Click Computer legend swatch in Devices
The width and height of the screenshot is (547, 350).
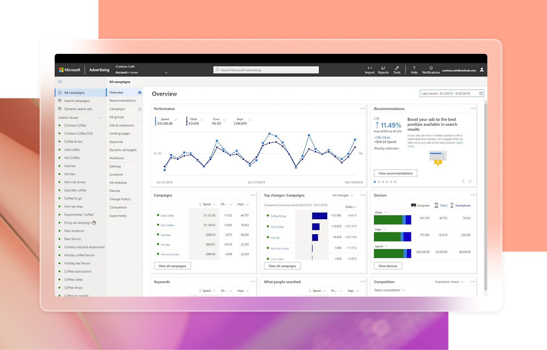[413, 205]
